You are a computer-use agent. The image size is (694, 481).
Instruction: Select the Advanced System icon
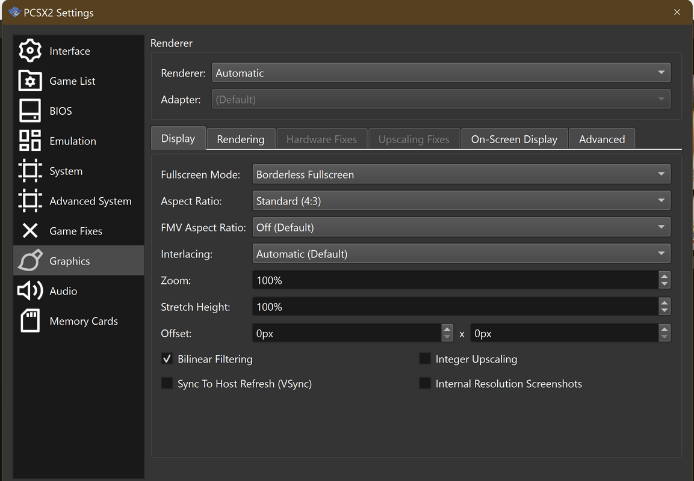(x=30, y=201)
